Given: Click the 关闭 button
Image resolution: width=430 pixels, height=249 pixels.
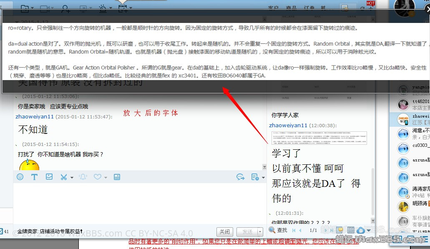Looking at the screenshot, I should click(x=224, y=232).
